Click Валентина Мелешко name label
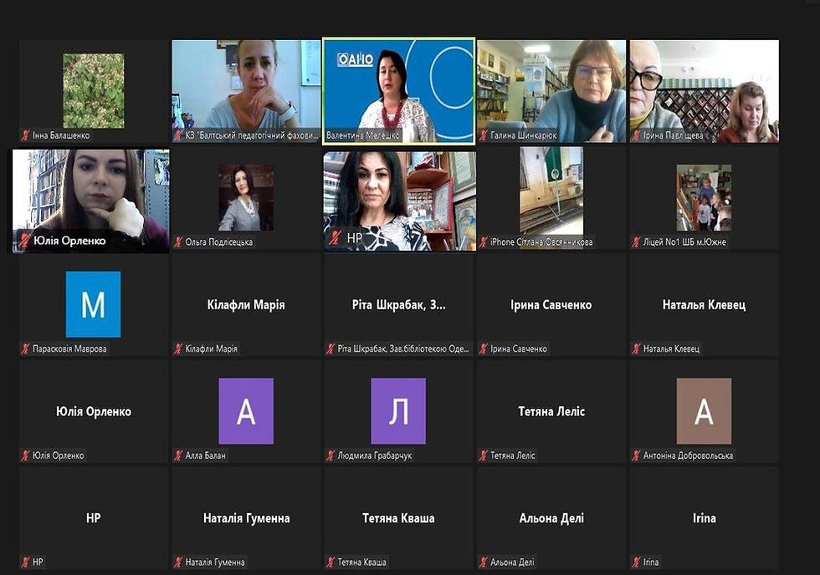This screenshot has height=575, width=820. point(363,135)
